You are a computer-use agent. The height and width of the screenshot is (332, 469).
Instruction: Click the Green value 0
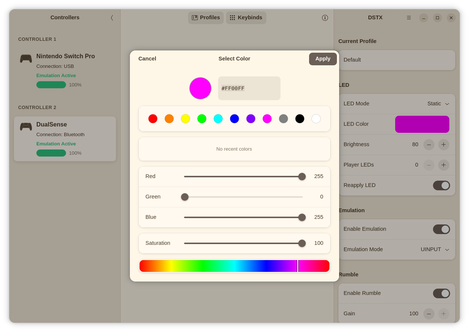(x=322, y=197)
